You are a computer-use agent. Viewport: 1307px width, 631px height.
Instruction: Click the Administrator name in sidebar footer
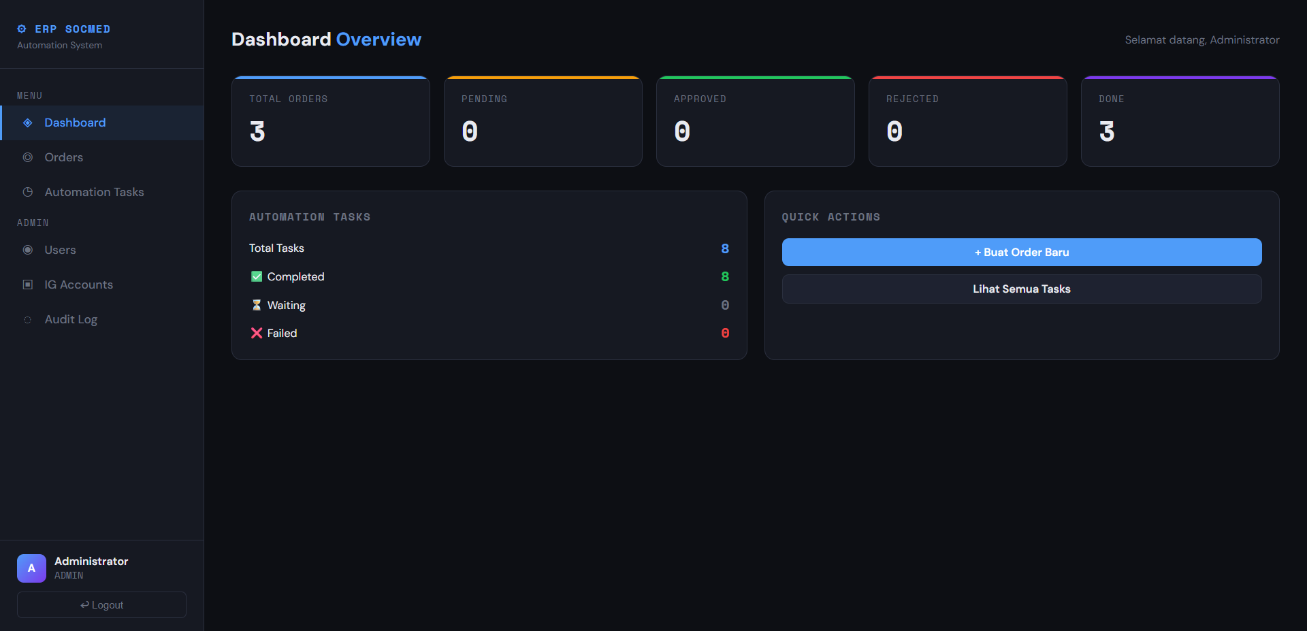[x=91, y=561]
